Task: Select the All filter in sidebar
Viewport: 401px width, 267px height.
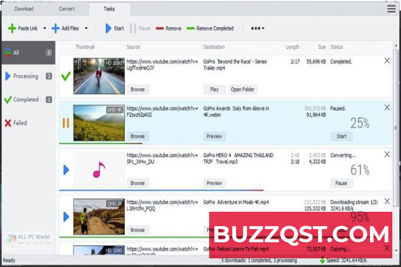Action: click(x=28, y=52)
